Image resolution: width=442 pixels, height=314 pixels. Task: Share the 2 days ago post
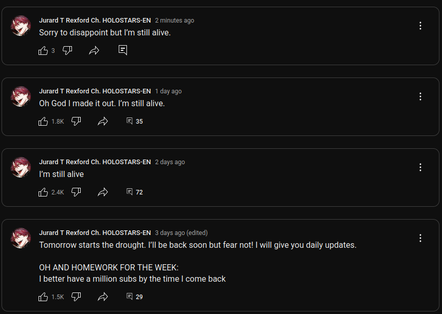tap(103, 192)
